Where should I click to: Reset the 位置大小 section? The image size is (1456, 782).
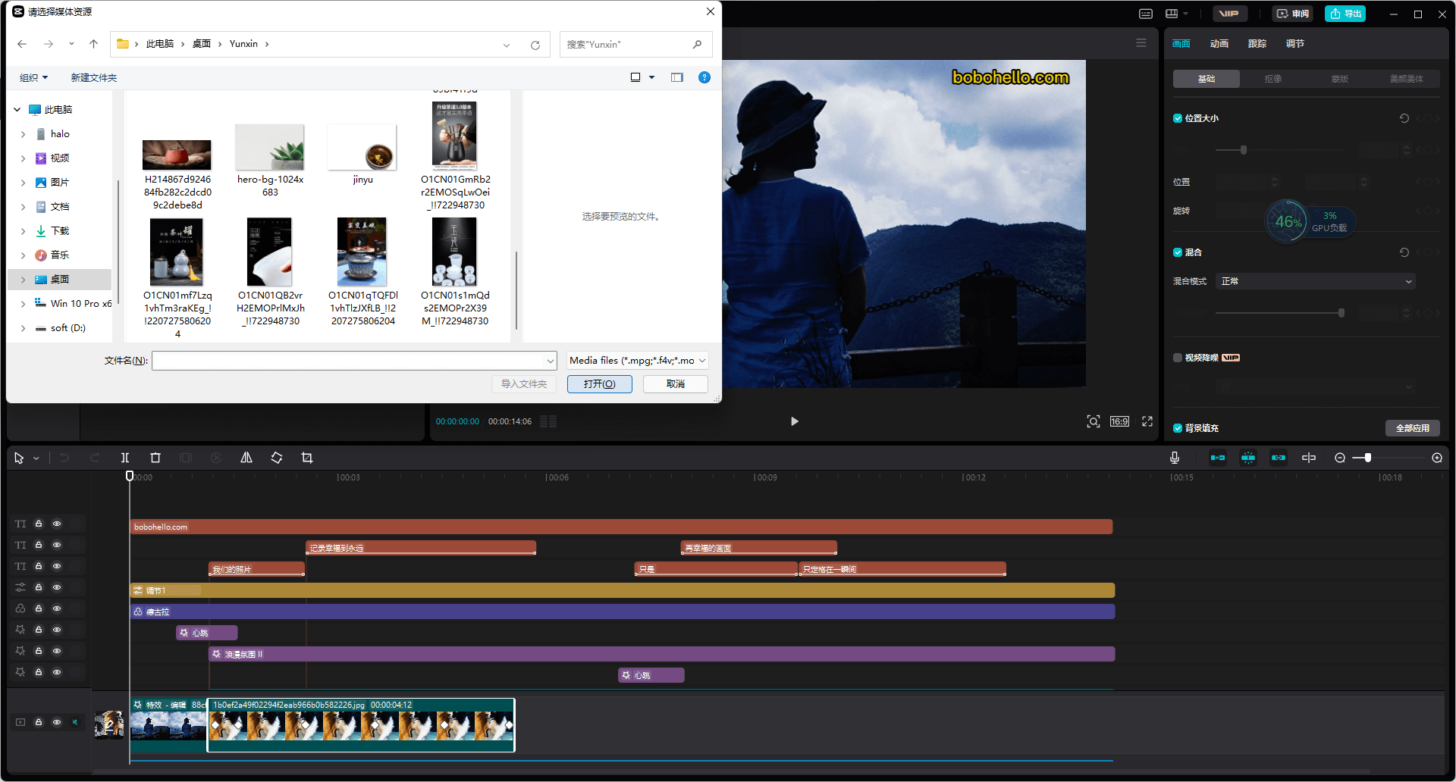point(1404,118)
